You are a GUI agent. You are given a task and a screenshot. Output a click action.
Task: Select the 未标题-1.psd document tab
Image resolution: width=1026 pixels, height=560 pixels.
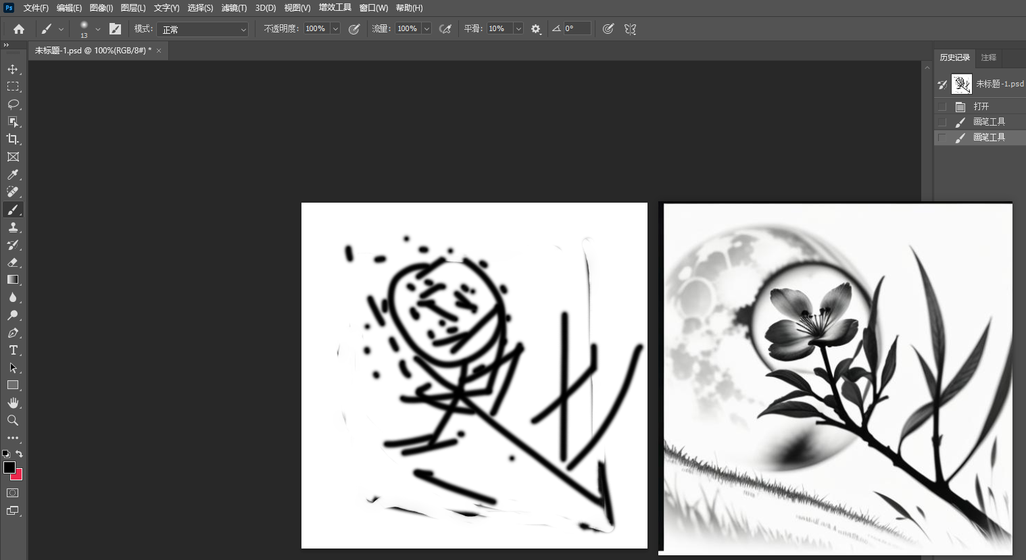[x=93, y=51]
